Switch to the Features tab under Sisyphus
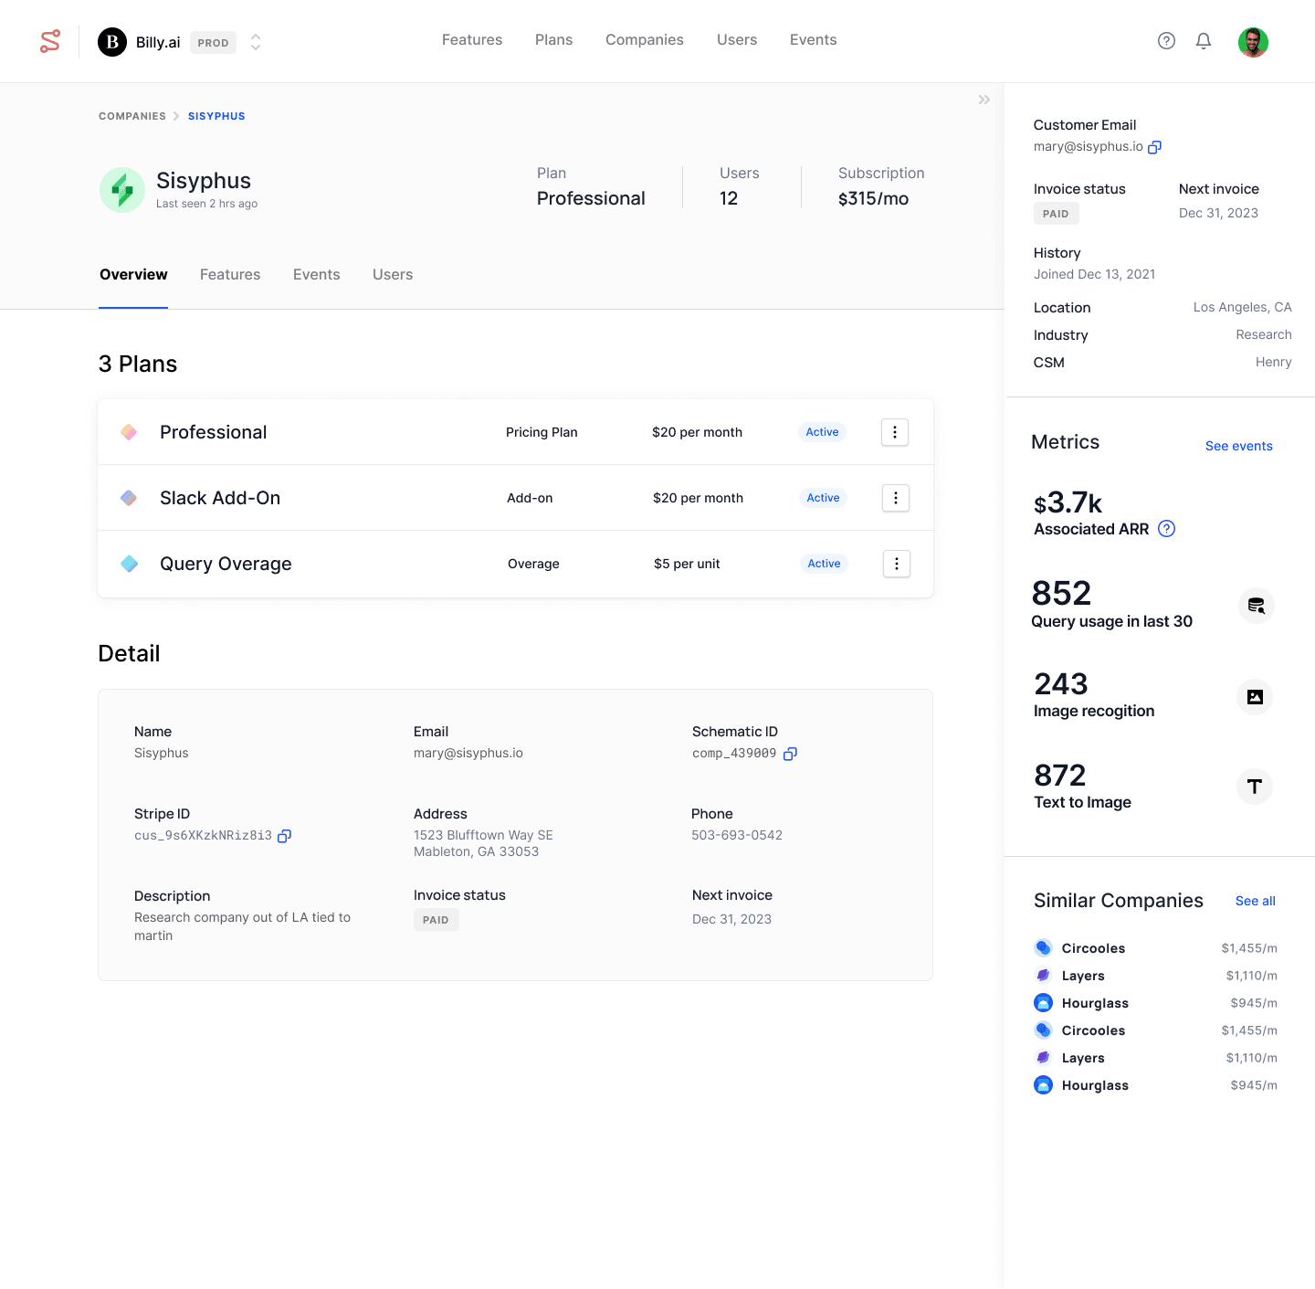 coord(230,275)
